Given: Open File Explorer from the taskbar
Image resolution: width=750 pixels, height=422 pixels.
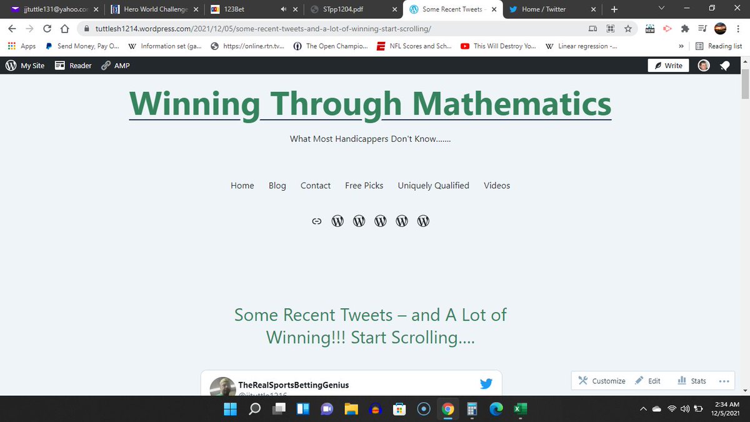Looking at the screenshot, I should (x=351, y=409).
